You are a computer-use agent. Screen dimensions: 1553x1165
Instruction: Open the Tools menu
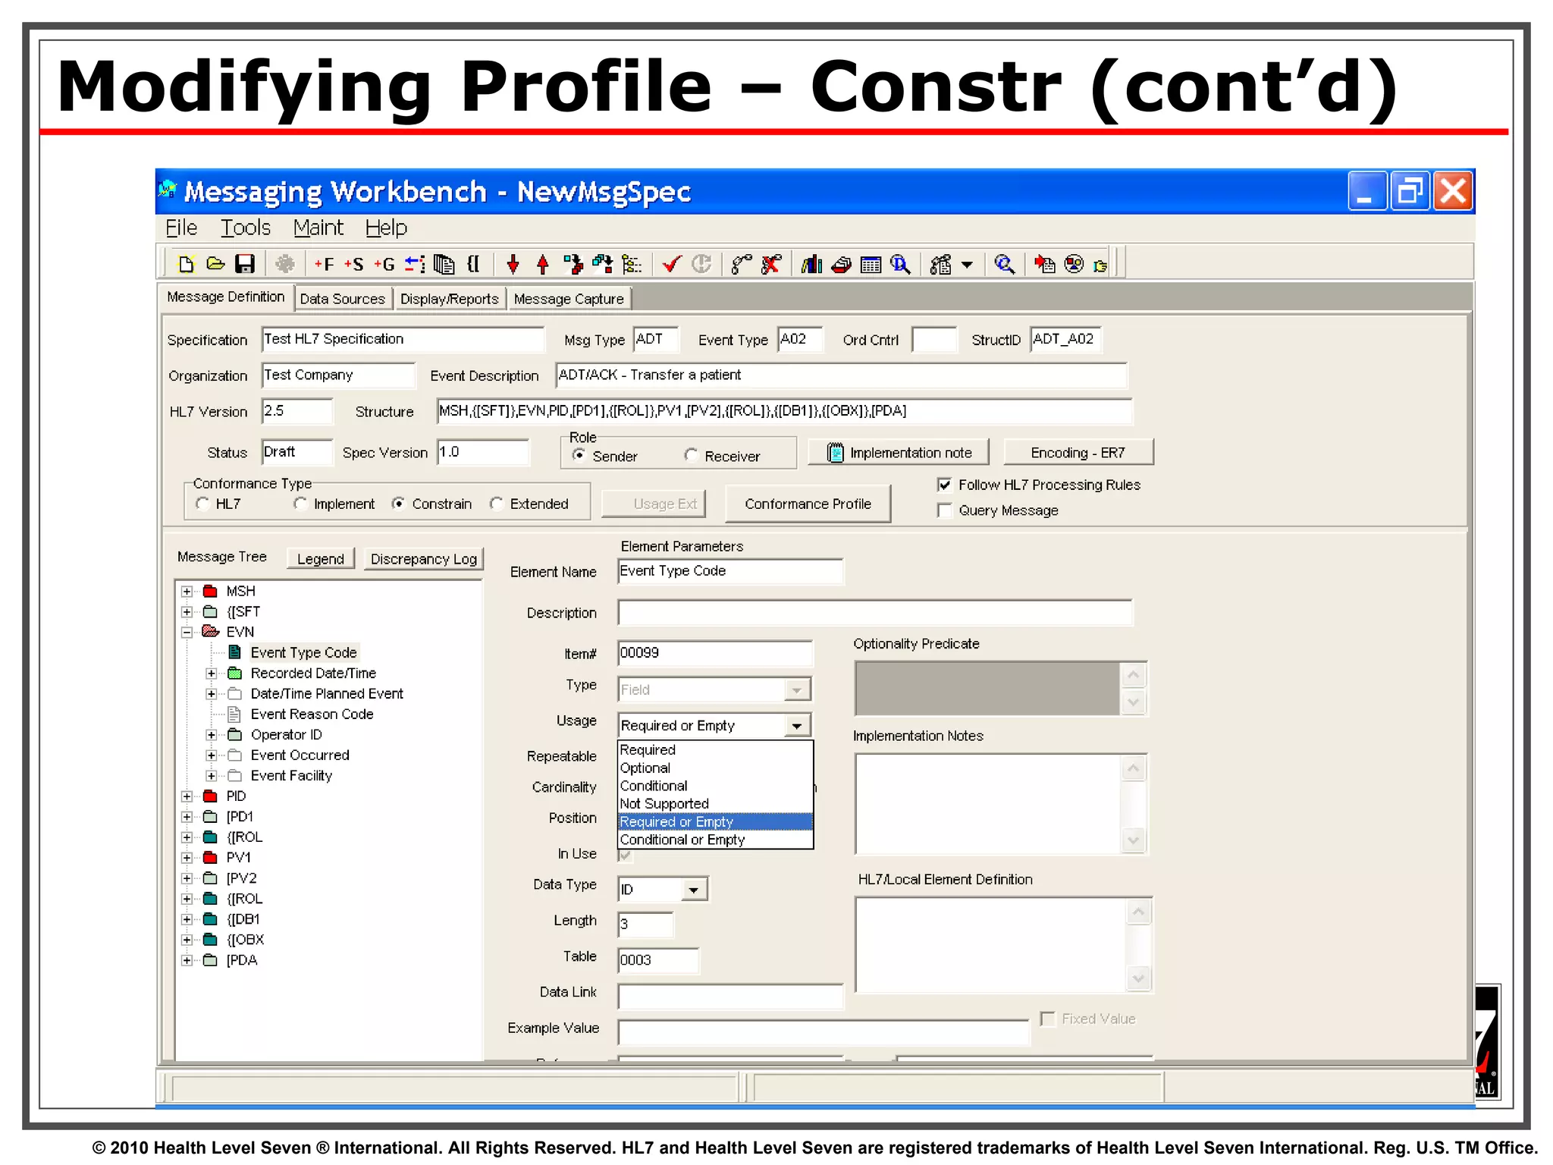245,228
